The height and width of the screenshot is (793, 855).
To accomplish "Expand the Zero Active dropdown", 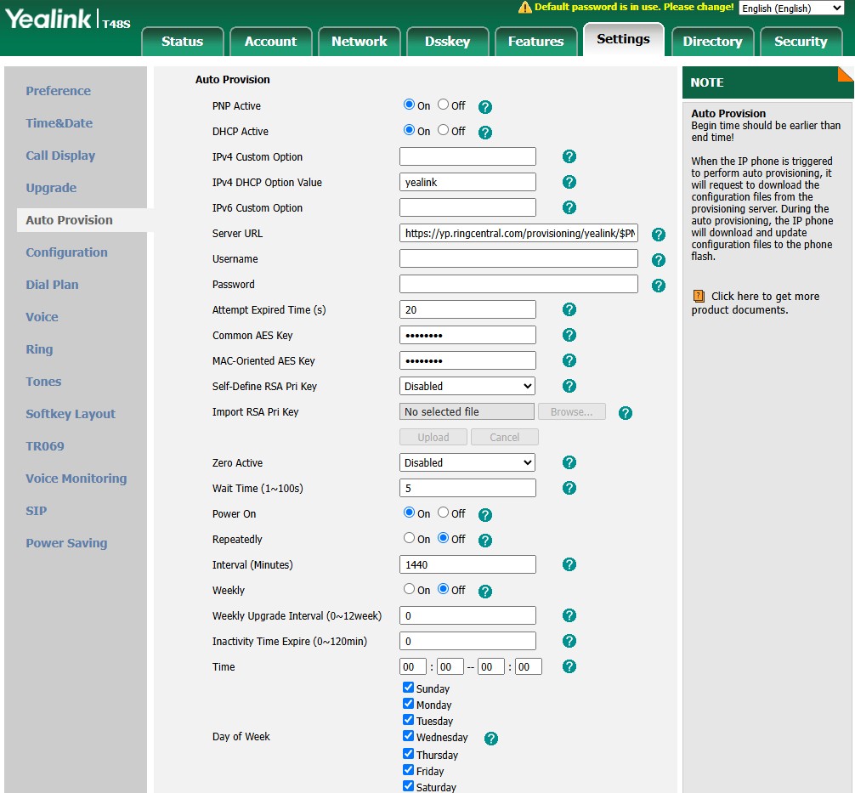I will (x=467, y=462).
